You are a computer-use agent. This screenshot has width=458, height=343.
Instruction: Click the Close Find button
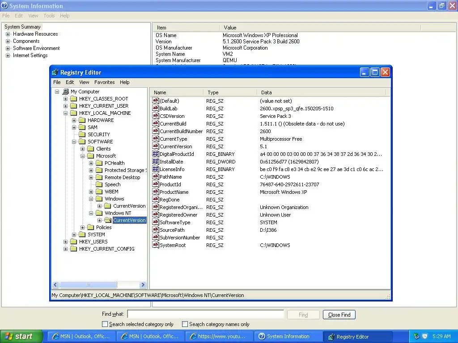[339, 315]
